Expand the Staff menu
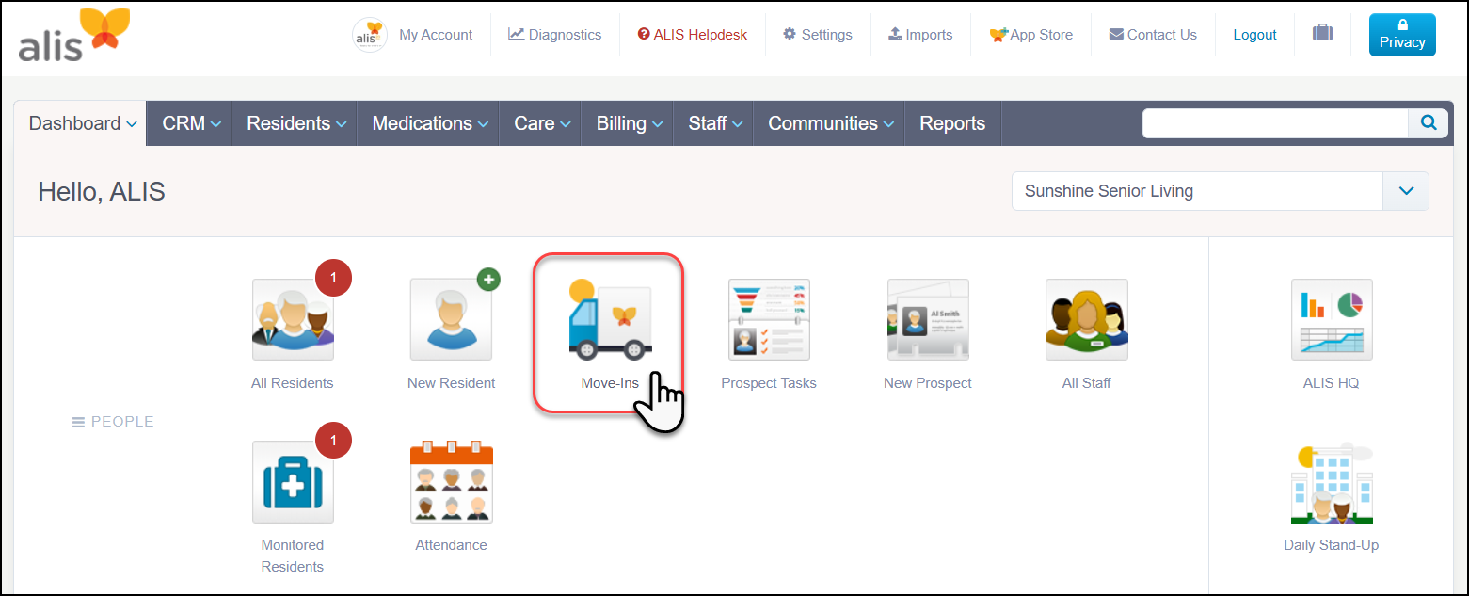This screenshot has height=596, width=1469. (x=715, y=123)
